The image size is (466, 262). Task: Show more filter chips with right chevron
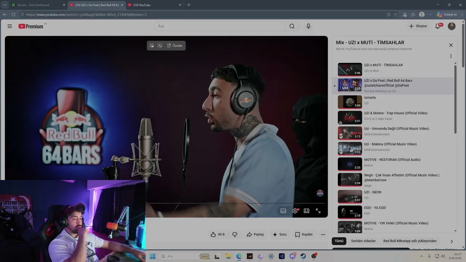pos(451,241)
